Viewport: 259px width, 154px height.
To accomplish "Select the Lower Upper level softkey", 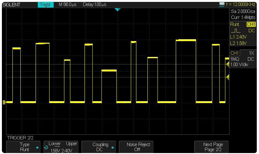I will point(61,147).
